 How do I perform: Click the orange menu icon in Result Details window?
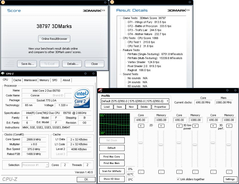coord(112,2)
